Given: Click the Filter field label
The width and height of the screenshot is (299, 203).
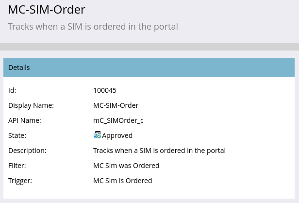Looking at the screenshot, I should (x=17, y=166).
